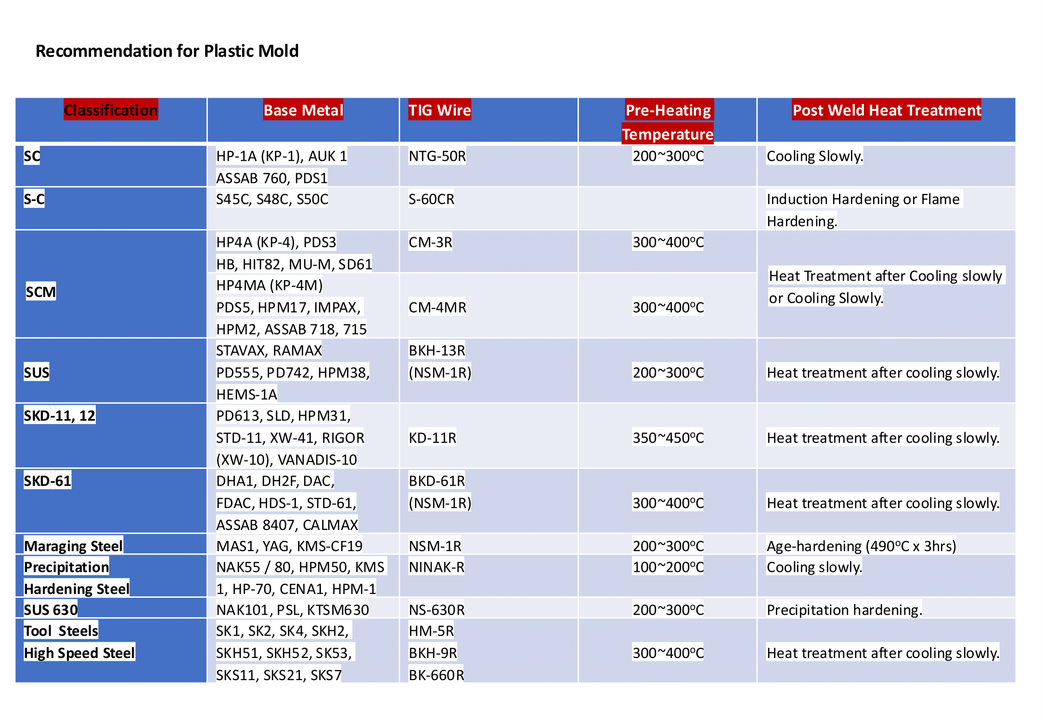Click the 'BKH-13R' TIG wire text
This screenshot has height=722, width=1043.
(437, 350)
